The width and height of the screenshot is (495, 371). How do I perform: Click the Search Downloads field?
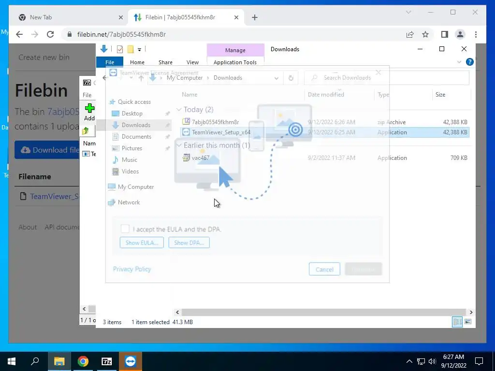(386, 78)
